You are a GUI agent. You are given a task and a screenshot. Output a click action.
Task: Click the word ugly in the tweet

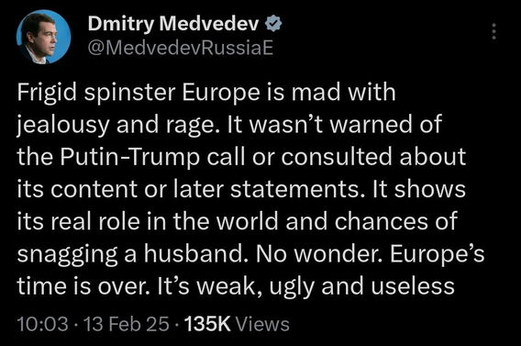click(x=292, y=287)
